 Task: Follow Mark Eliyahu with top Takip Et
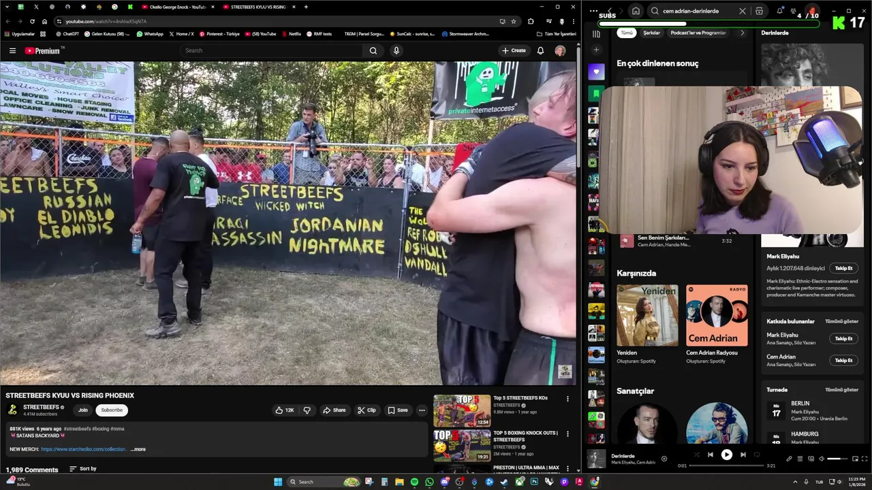843,268
